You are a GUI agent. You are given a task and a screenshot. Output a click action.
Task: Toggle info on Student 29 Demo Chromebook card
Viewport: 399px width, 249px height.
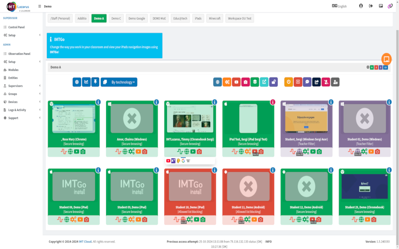coord(389,170)
